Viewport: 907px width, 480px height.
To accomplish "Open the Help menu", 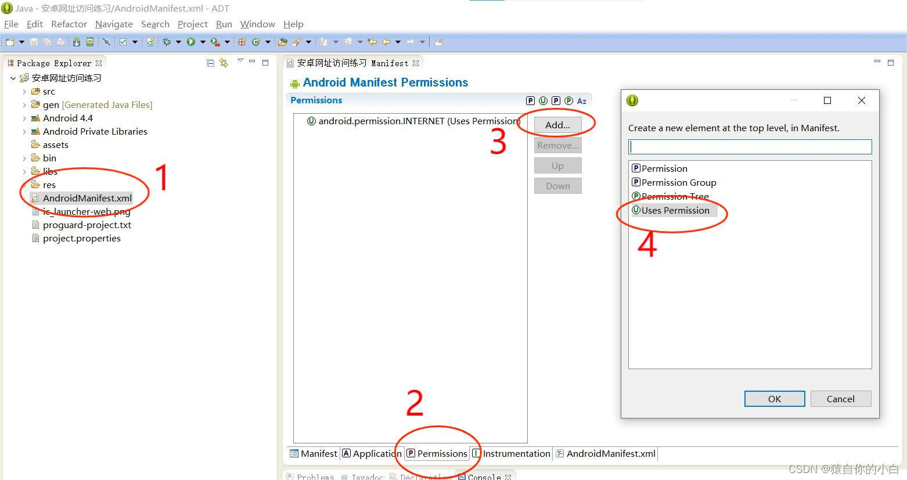I will 293,24.
